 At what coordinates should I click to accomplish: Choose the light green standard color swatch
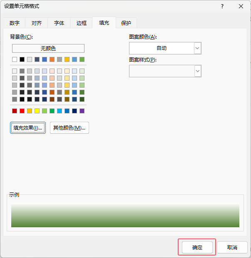[45, 111]
